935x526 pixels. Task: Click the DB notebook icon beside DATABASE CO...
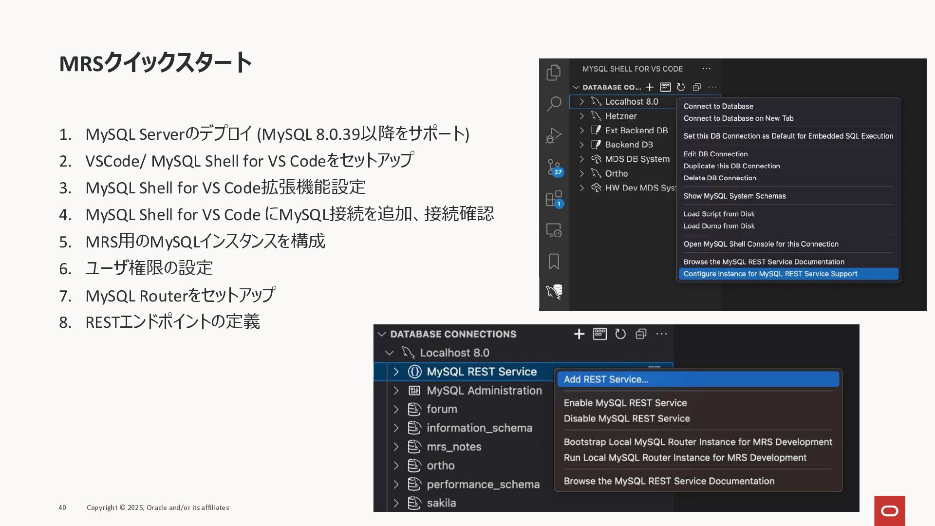[665, 87]
